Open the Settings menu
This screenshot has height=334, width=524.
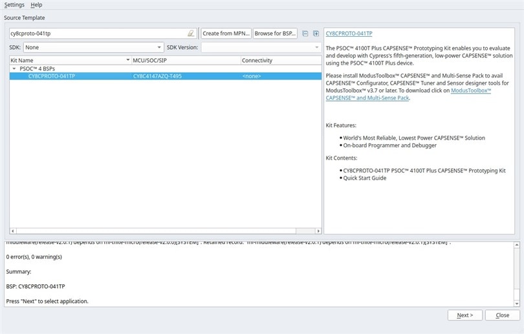pyautogui.click(x=14, y=5)
